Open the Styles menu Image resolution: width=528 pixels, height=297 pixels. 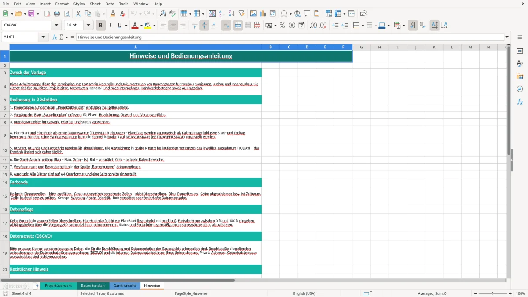tap(79, 4)
